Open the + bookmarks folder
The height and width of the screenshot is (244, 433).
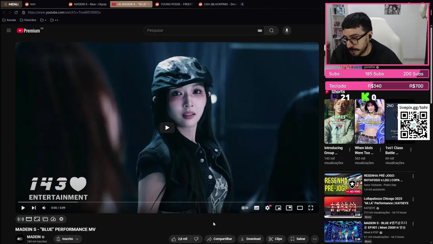[x=43, y=20]
